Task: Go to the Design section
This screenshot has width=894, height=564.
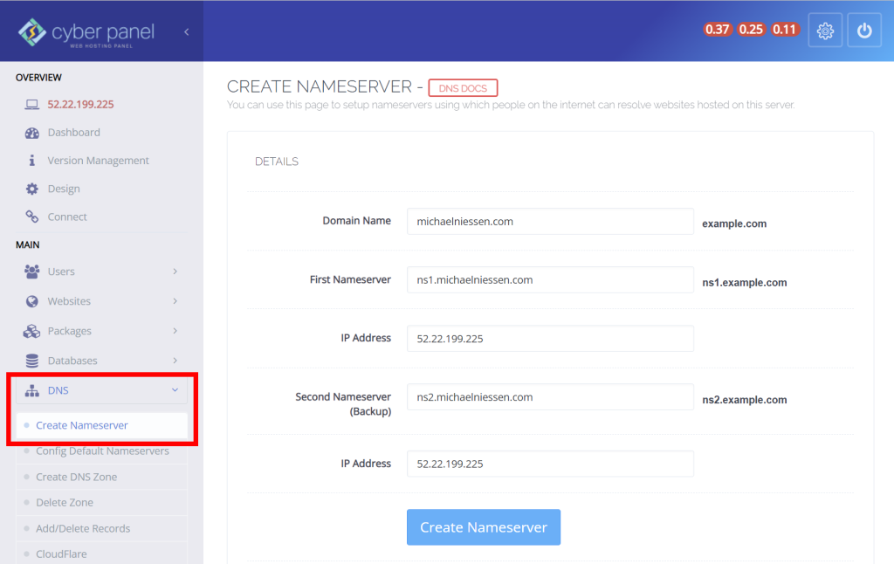Action: click(64, 189)
